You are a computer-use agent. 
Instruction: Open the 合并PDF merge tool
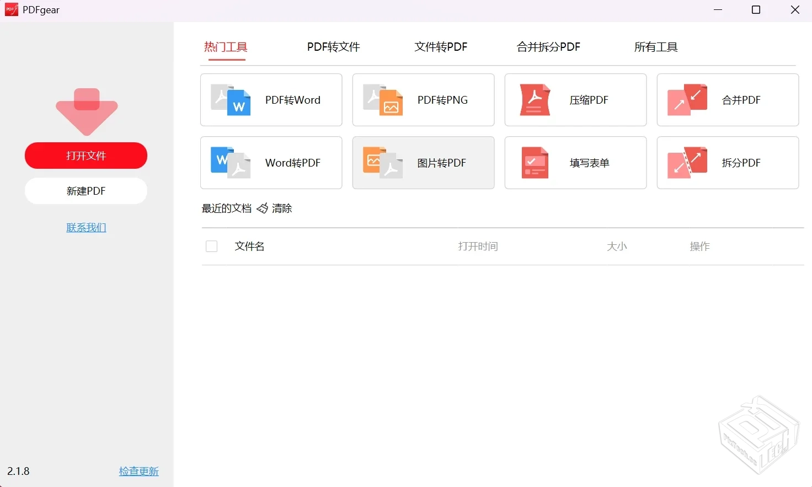pyautogui.click(x=728, y=100)
